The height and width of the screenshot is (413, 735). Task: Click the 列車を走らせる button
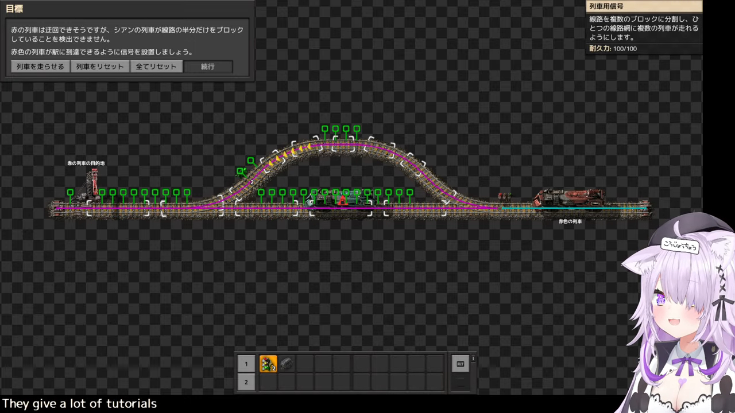click(x=40, y=67)
